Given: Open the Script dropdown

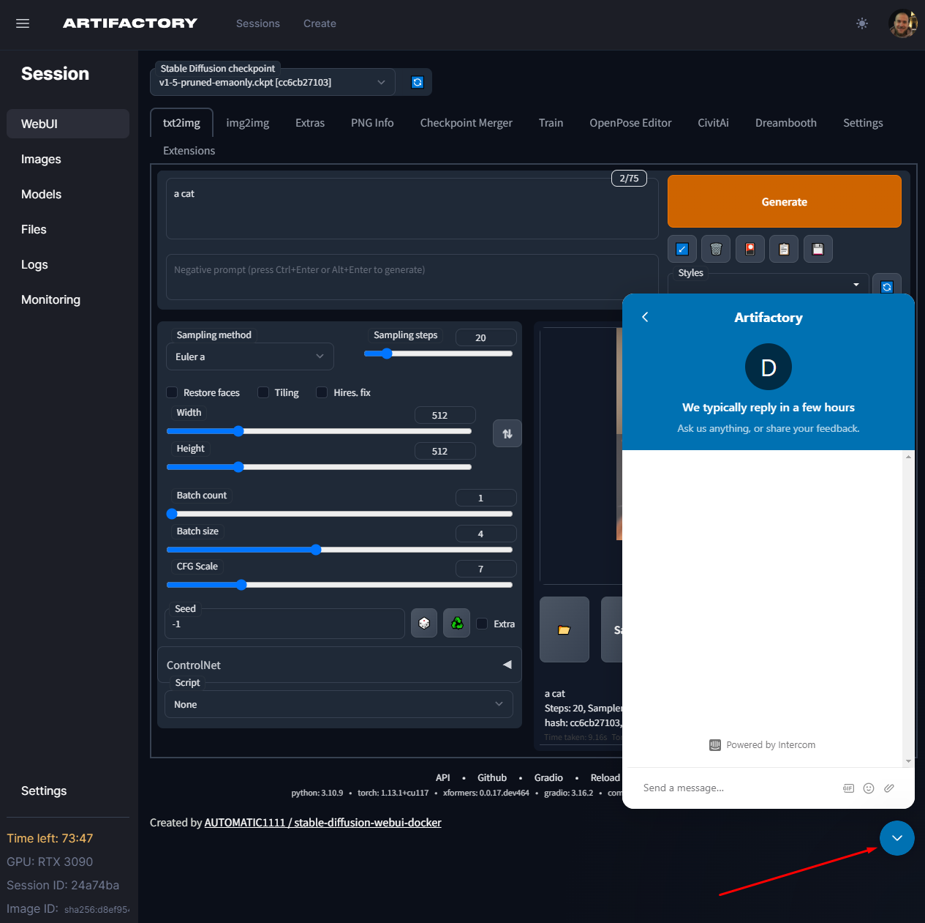Looking at the screenshot, I should click(339, 704).
